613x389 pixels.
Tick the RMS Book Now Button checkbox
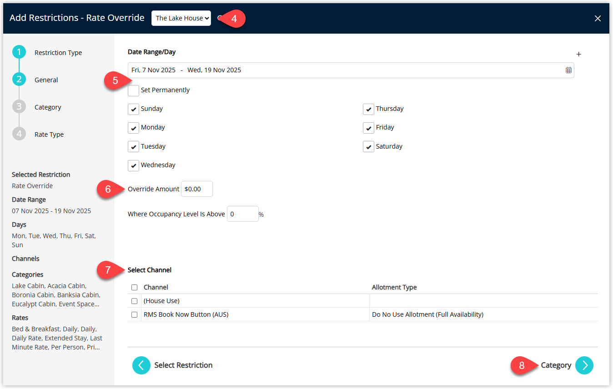134,315
